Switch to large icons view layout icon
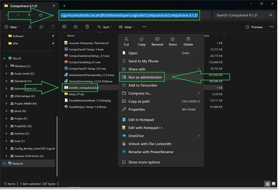 coord(274,184)
